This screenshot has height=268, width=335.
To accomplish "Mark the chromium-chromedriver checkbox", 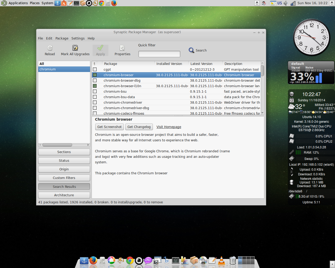I will [95, 102].
